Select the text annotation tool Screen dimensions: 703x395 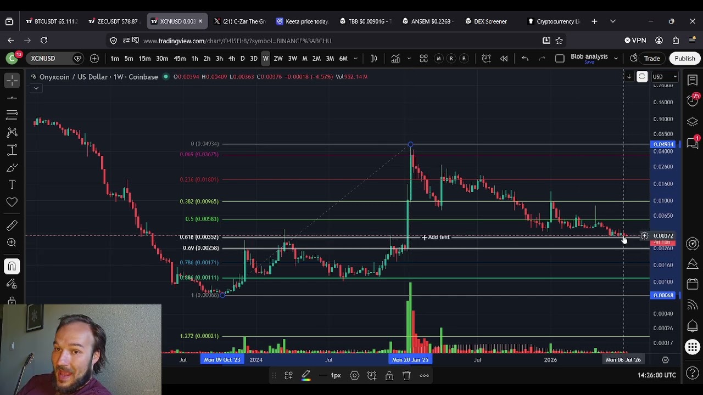[12, 185]
